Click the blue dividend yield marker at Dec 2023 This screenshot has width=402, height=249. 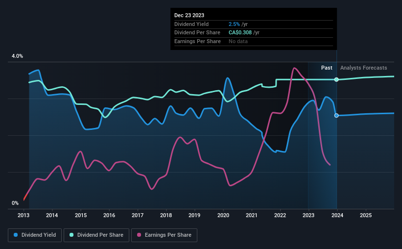[x=336, y=116]
